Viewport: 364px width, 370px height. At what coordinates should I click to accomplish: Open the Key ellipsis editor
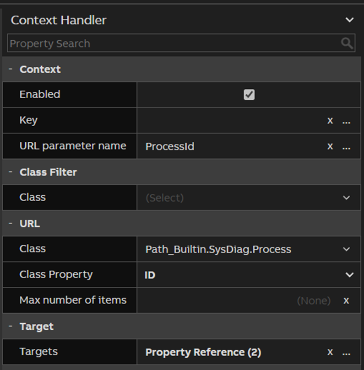(346, 120)
